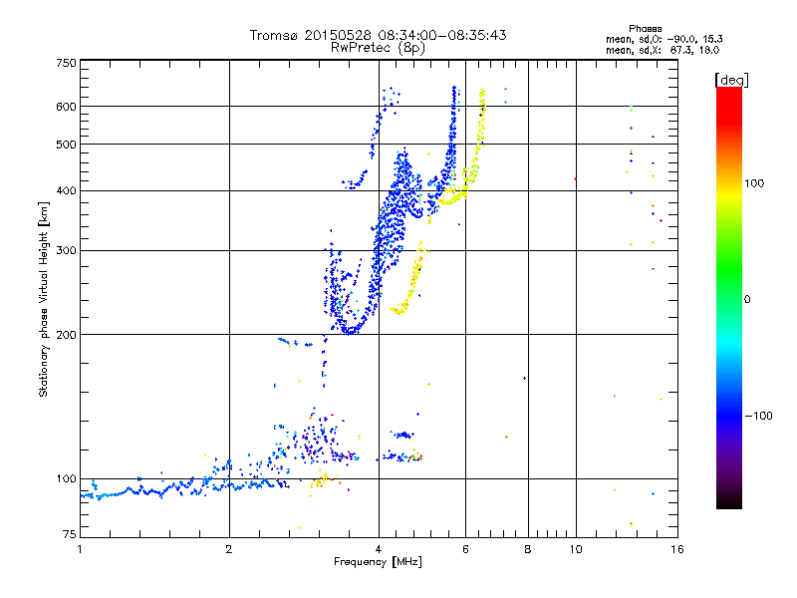The width and height of the screenshot is (797, 598).
Task: Click the x-axis tick label '6'
Action: pos(465,549)
